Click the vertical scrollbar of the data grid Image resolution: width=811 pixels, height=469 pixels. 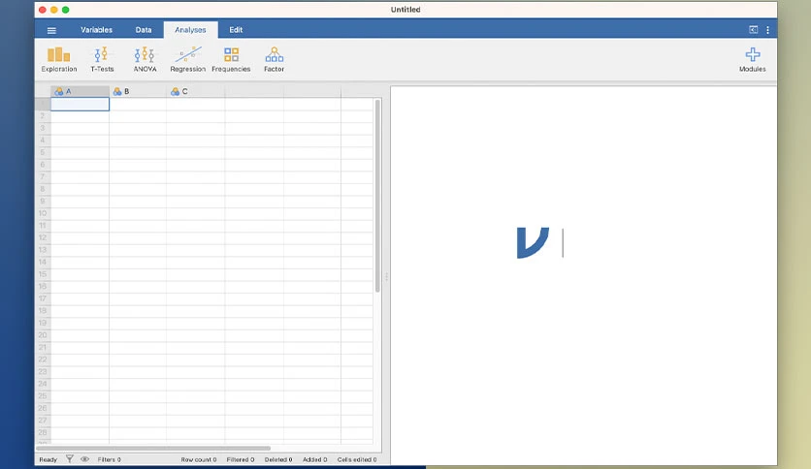[377, 197]
